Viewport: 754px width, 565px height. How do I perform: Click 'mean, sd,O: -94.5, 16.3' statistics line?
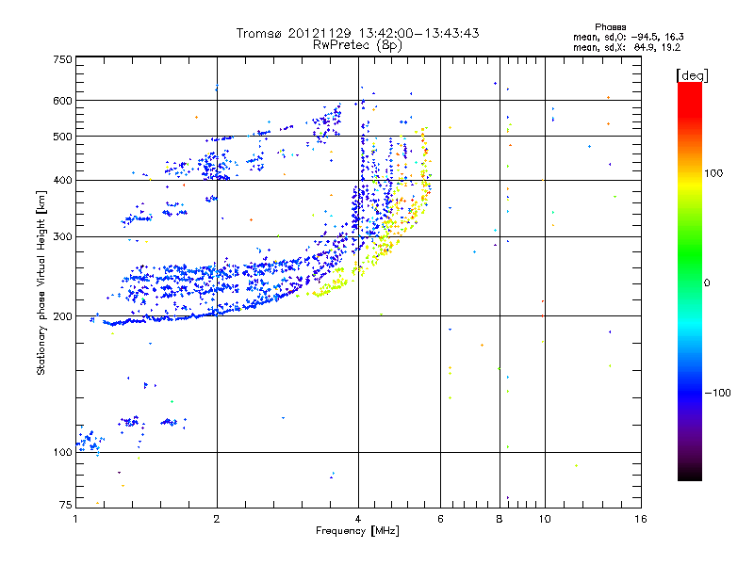(628, 37)
